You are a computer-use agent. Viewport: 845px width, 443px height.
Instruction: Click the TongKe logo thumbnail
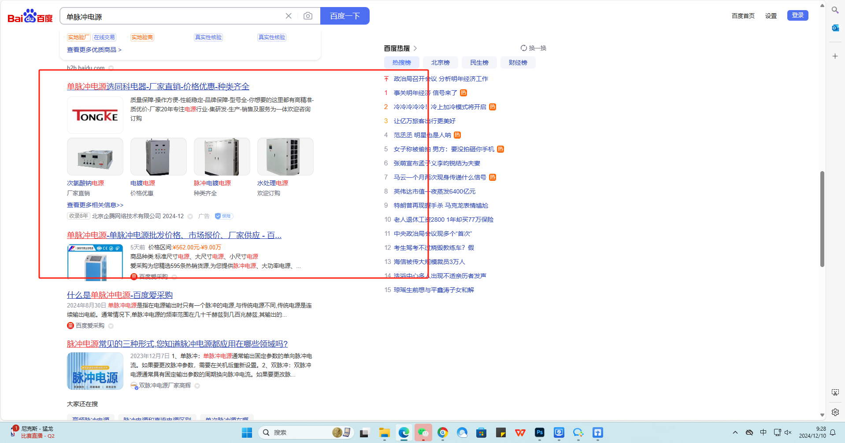[95, 115]
